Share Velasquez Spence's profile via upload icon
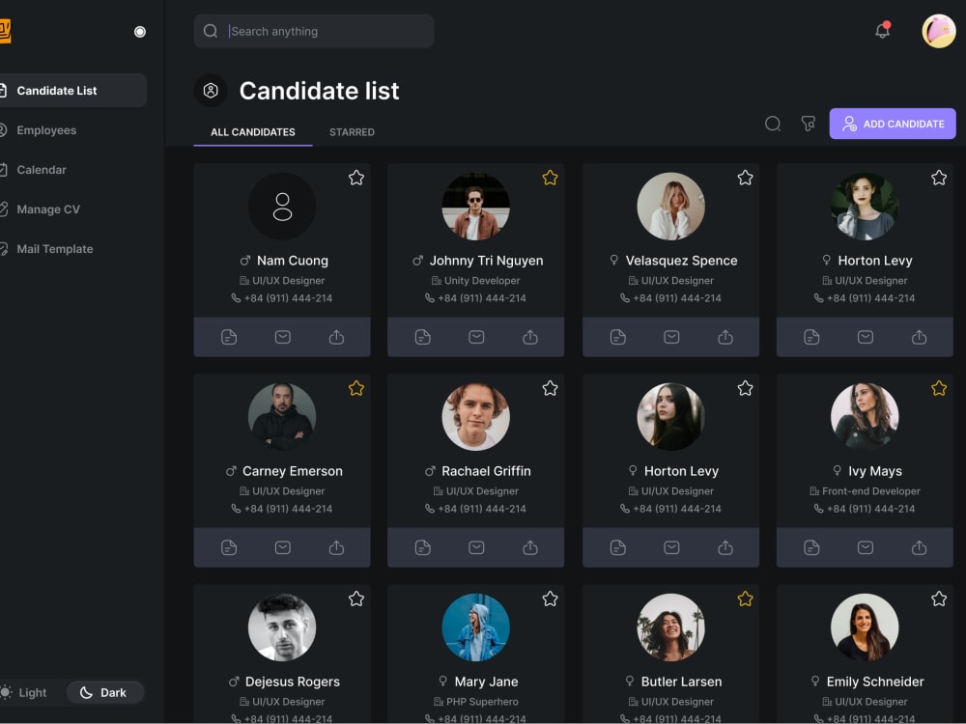The width and height of the screenshot is (966, 724). 725,337
